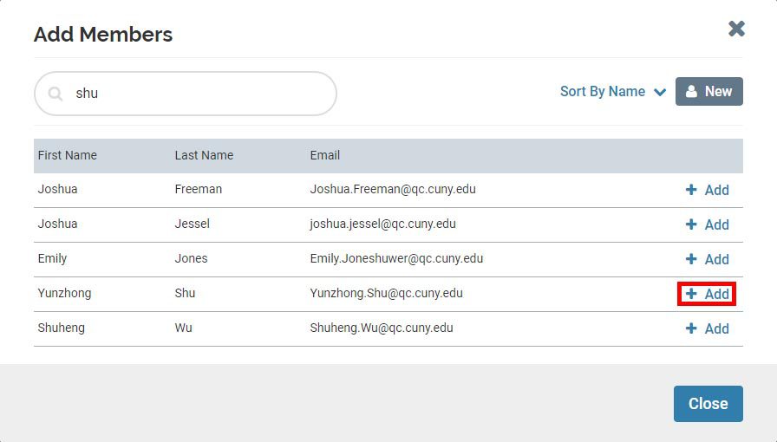Select the Last Name column header
Viewport: 777px width, 442px height.
[204, 155]
